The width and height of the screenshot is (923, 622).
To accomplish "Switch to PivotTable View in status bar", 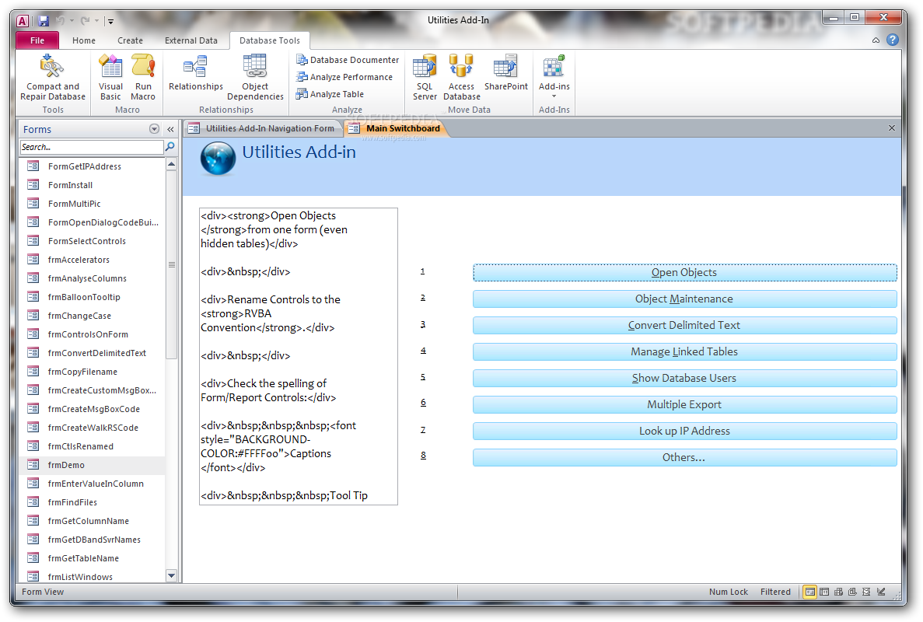I will 838,592.
